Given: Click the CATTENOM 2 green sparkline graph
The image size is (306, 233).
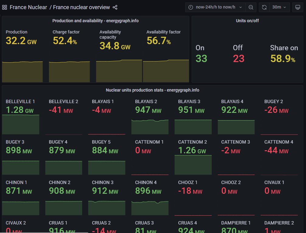Looking at the screenshot, I should (x=193, y=165).
